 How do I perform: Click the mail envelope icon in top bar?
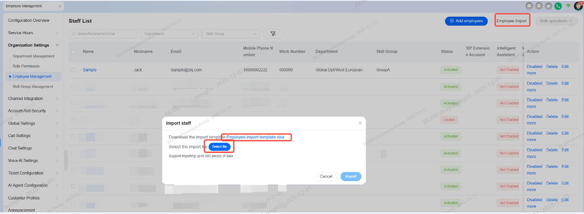(529, 6)
